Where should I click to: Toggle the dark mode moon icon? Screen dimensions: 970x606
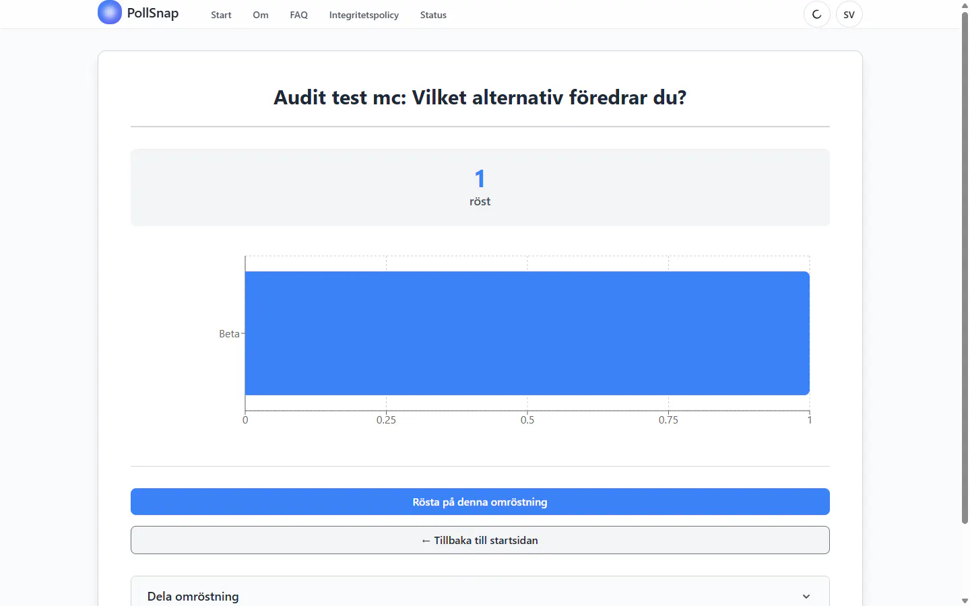point(816,14)
